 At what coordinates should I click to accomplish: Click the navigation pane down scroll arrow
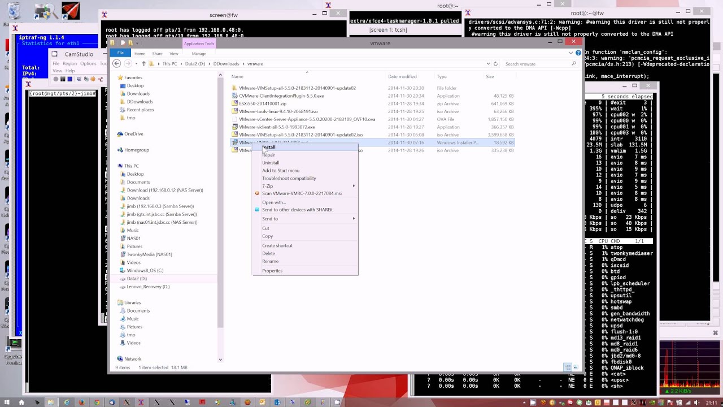pyautogui.click(x=220, y=360)
